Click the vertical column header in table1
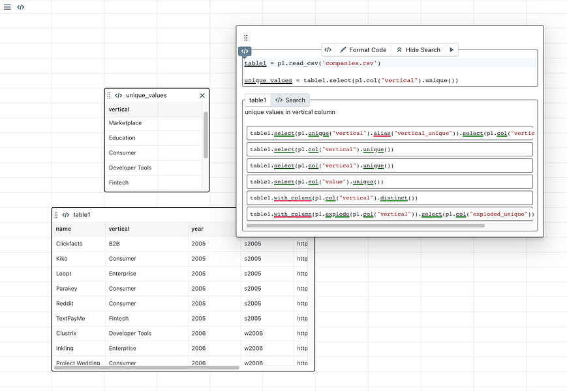The width and height of the screenshot is (567, 391). (146, 229)
